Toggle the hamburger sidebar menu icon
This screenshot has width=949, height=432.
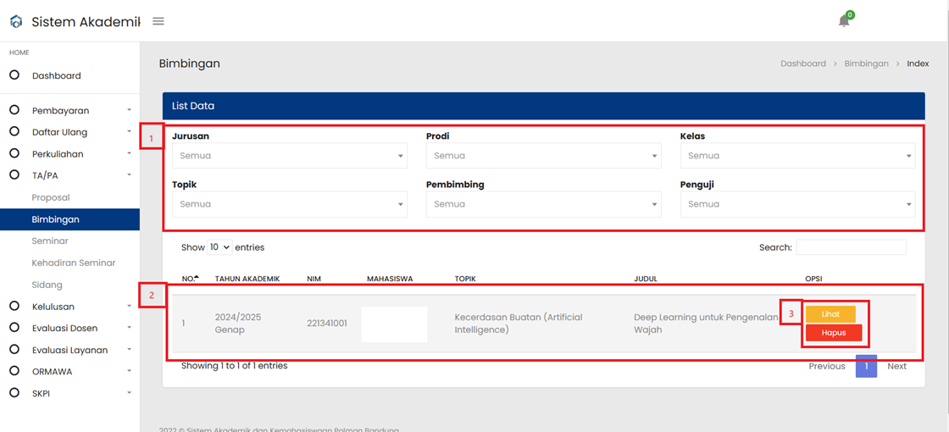158,21
